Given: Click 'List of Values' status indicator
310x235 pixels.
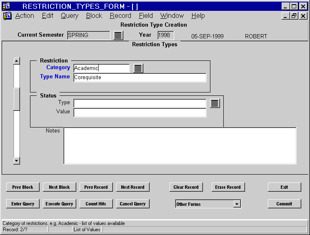Looking at the screenshot, I should pyautogui.click(x=87, y=230).
